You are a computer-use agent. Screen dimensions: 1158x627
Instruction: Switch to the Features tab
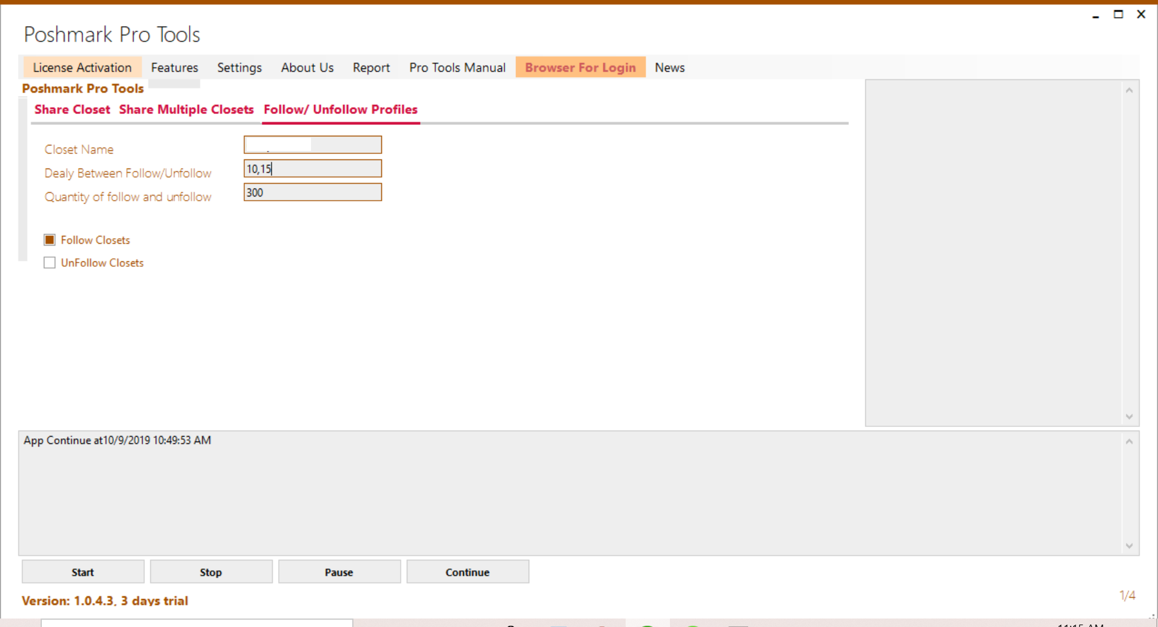175,67
